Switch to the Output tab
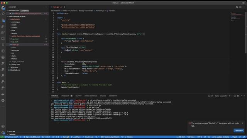This screenshot has width=247, height=139. click(78, 96)
